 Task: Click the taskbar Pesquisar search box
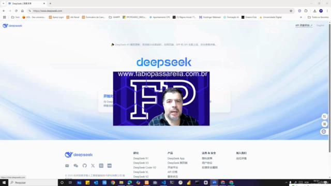(33, 182)
